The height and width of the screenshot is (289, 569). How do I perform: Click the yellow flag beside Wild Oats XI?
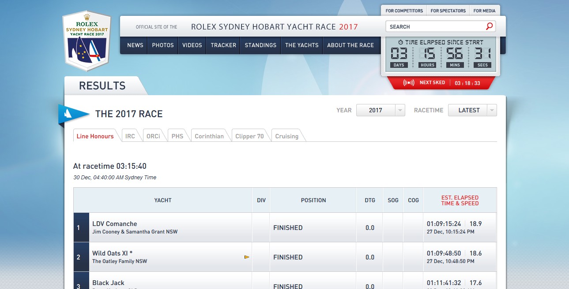247,257
